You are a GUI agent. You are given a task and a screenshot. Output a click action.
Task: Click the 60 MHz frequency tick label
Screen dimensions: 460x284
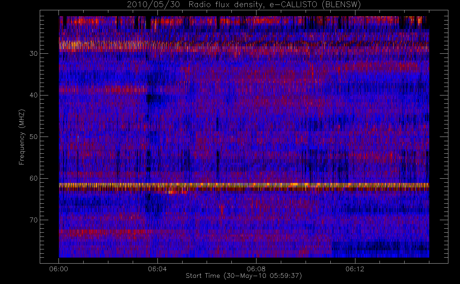point(34,178)
